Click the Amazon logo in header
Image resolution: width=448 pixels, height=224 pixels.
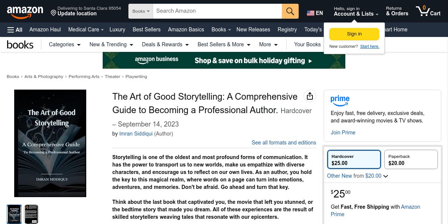pyautogui.click(x=25, y=12)
